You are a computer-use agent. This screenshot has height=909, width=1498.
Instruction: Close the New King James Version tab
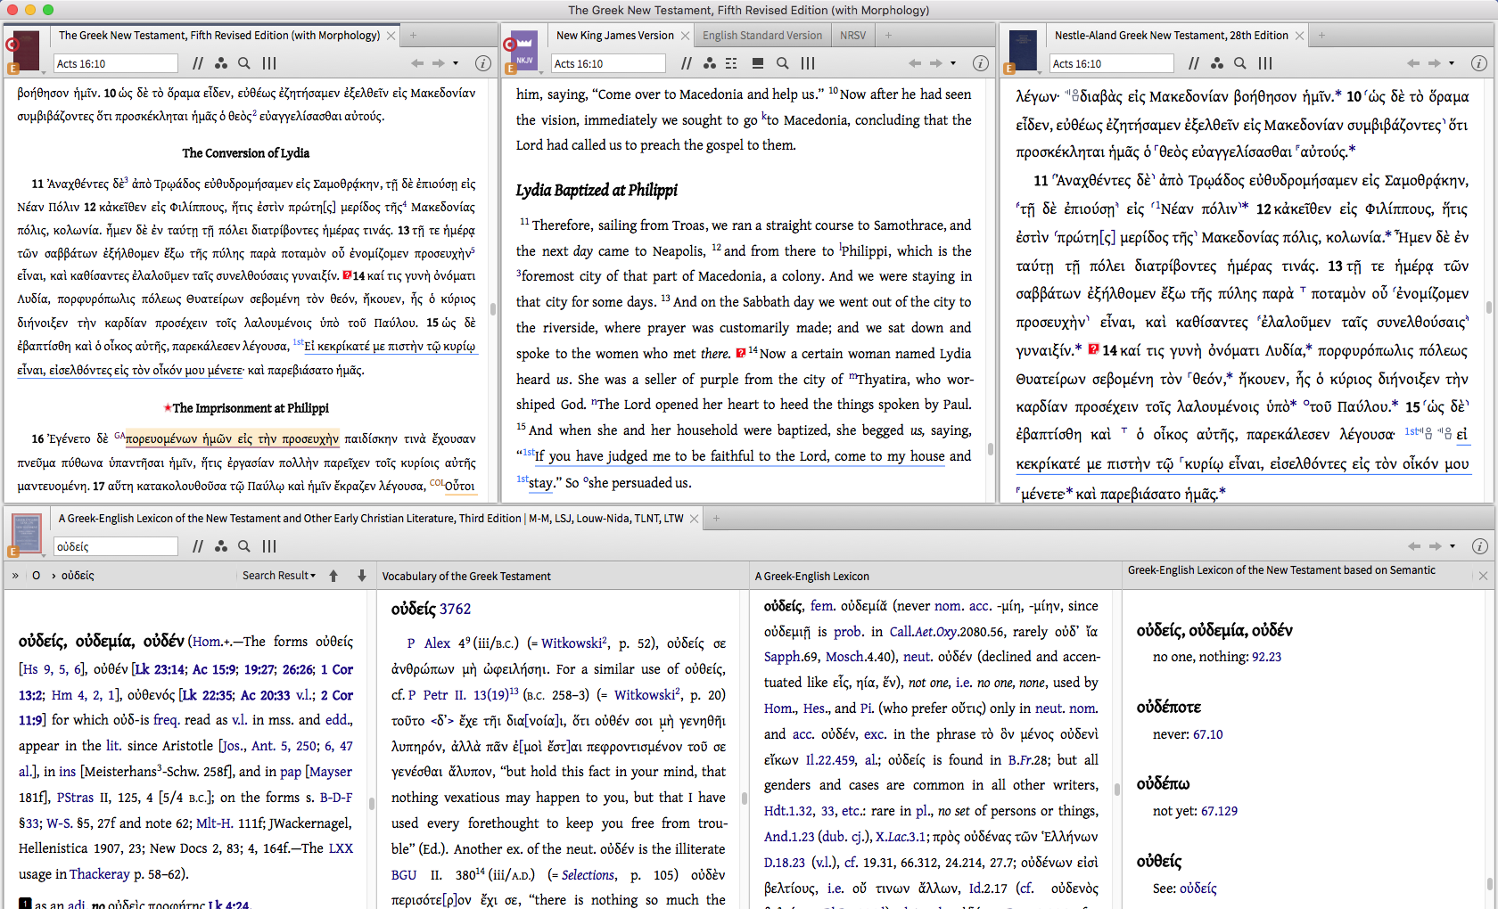pyautogui.click(x=685, y=36)
